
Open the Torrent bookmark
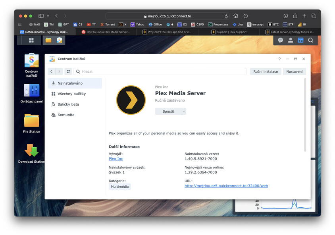(108, 25)
